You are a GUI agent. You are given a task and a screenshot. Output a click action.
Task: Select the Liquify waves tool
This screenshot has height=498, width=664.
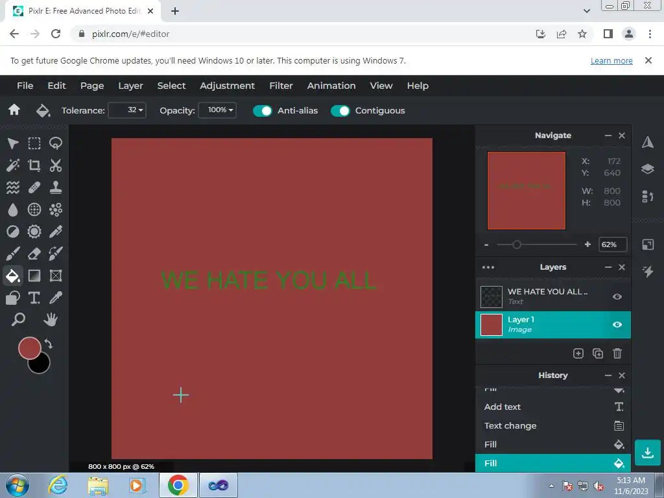[13, 187]
